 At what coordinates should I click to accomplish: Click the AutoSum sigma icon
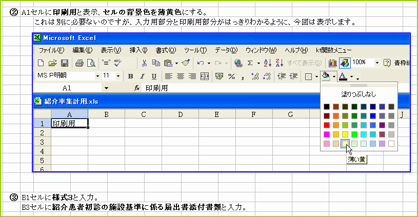[250, 63]
